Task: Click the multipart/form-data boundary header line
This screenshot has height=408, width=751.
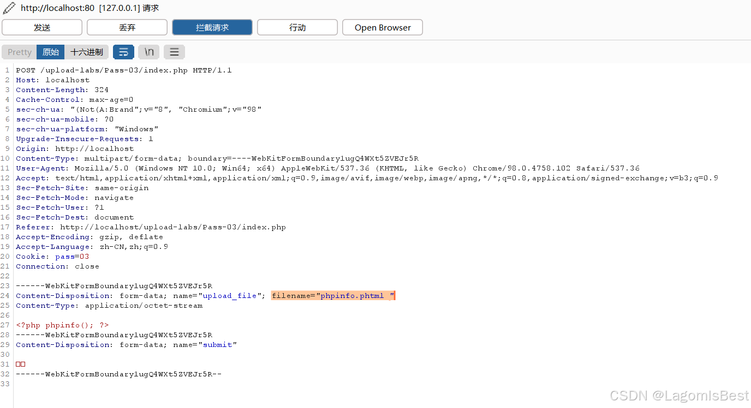Action: pyautogui.click(x=217, y=159)
